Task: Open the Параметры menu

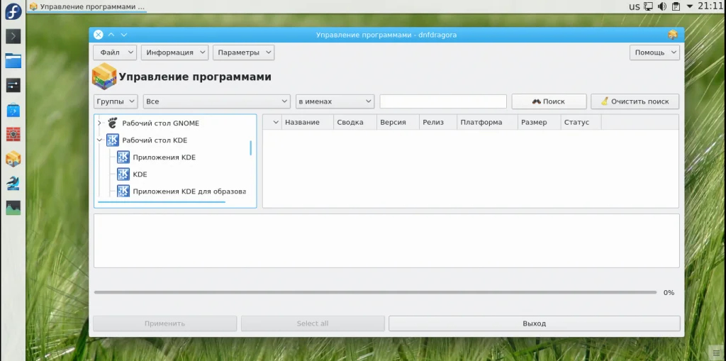Action: pyautogui.click(x=244, y=52)
